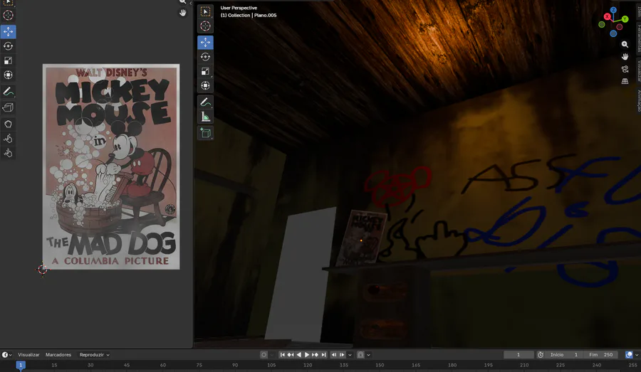Open the timeline overlay options dropdown at far right
641x372 pixels.
636,355
